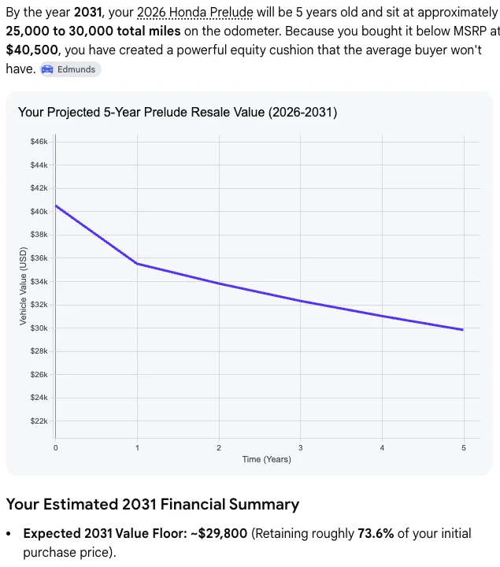Click the $22k label on value axis
The width and height of the screenshot is (500, 567).
(x=39, y=421)
